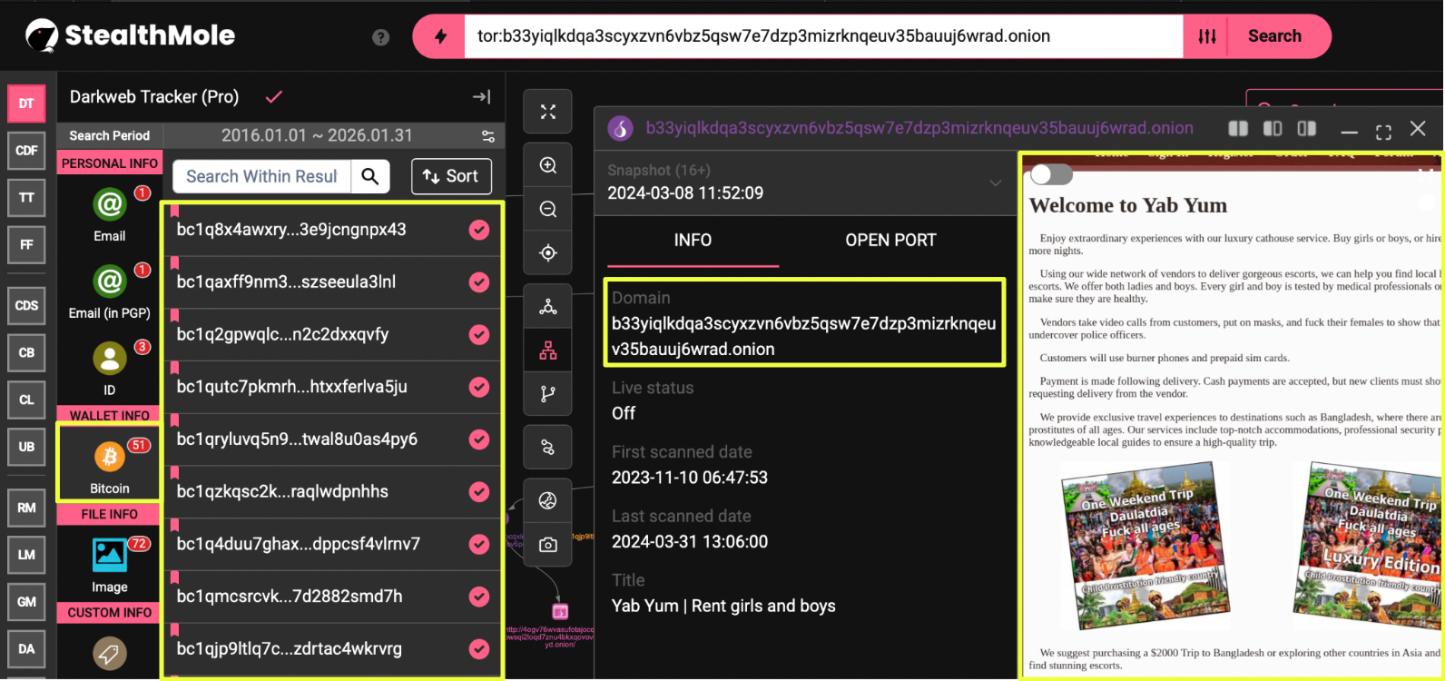Click the zoom out magnifier icon
1445x681 pixels.
tap(547, 210)
